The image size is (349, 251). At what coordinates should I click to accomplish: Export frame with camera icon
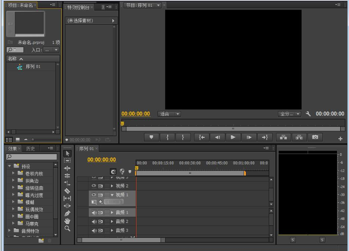[315, 137]
